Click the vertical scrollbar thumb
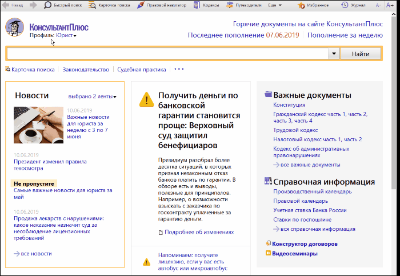This screenshot has width=400, height=276. coord(394,103)
